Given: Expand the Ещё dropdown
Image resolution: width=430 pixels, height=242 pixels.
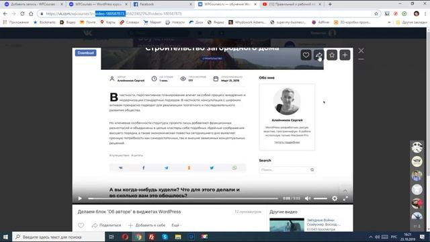Looking at the screenshot, I should [177, 225].
